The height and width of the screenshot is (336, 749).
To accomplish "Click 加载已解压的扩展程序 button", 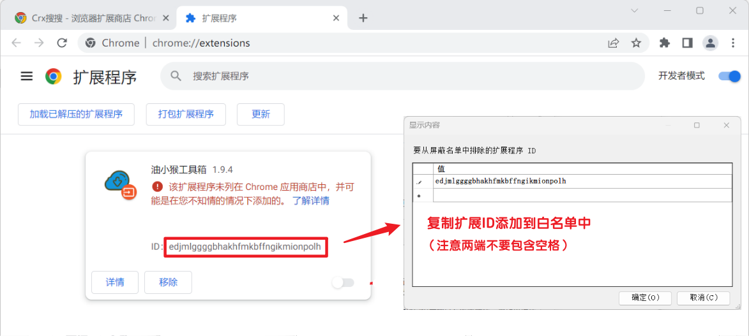I will [76, 114].
